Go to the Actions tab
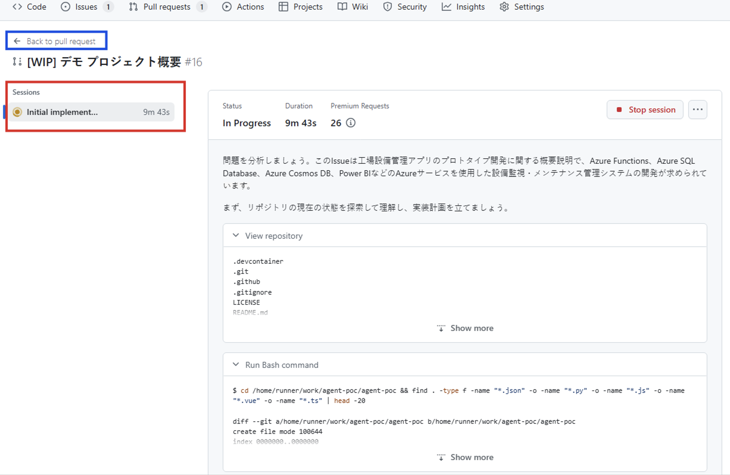The height and width of the screenshot is (475, 730). pyautogui.click(x=243, y=7)
